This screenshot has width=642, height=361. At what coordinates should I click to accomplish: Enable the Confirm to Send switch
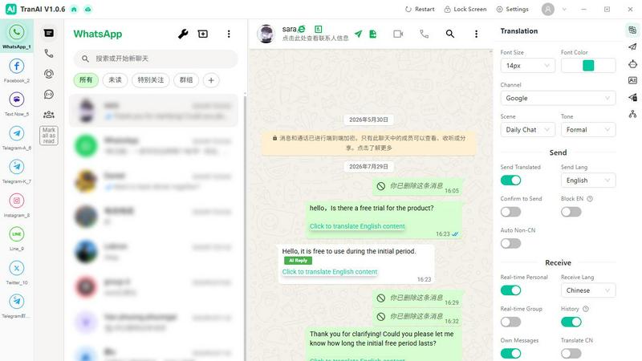click(510, 212)
